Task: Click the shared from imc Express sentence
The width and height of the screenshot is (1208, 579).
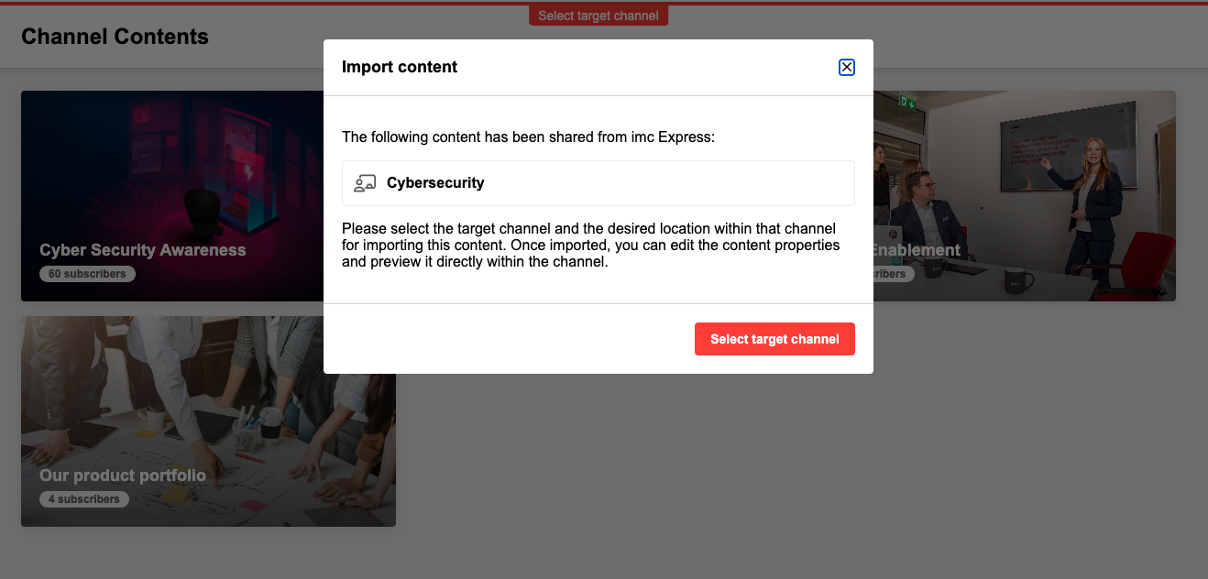Action: (x=528, y=137)
